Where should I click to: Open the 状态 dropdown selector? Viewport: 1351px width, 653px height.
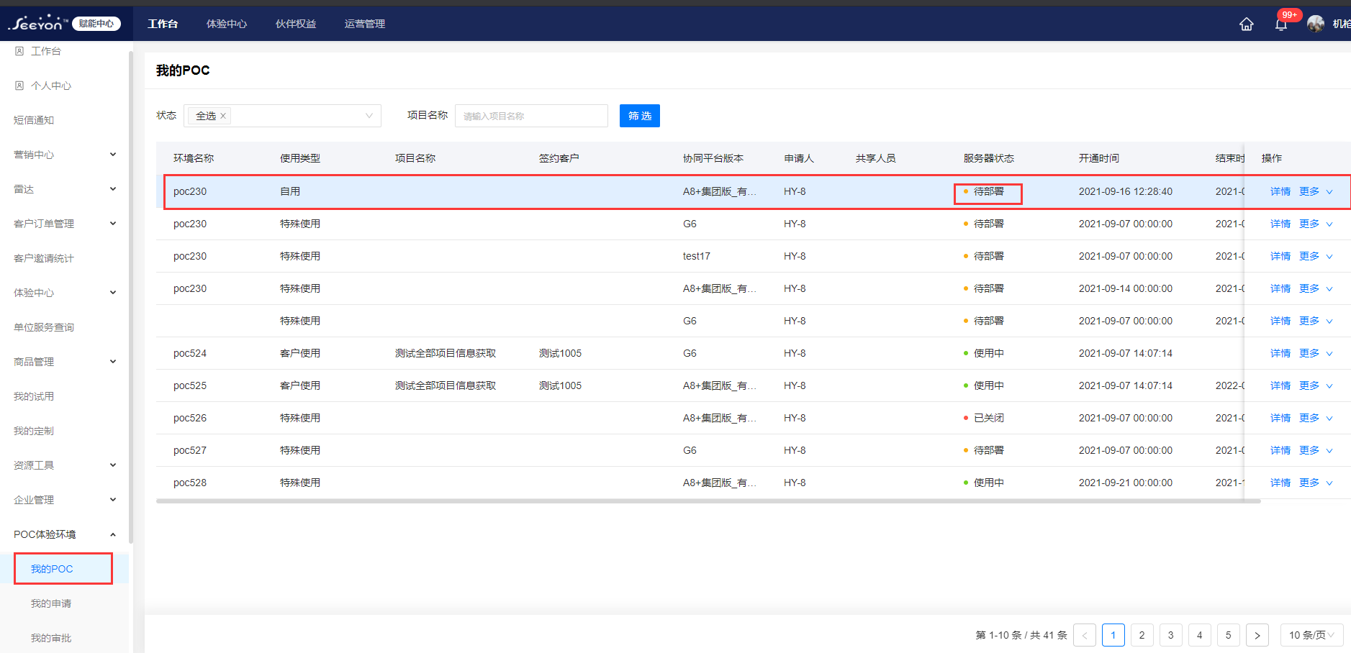coord(282,116)
